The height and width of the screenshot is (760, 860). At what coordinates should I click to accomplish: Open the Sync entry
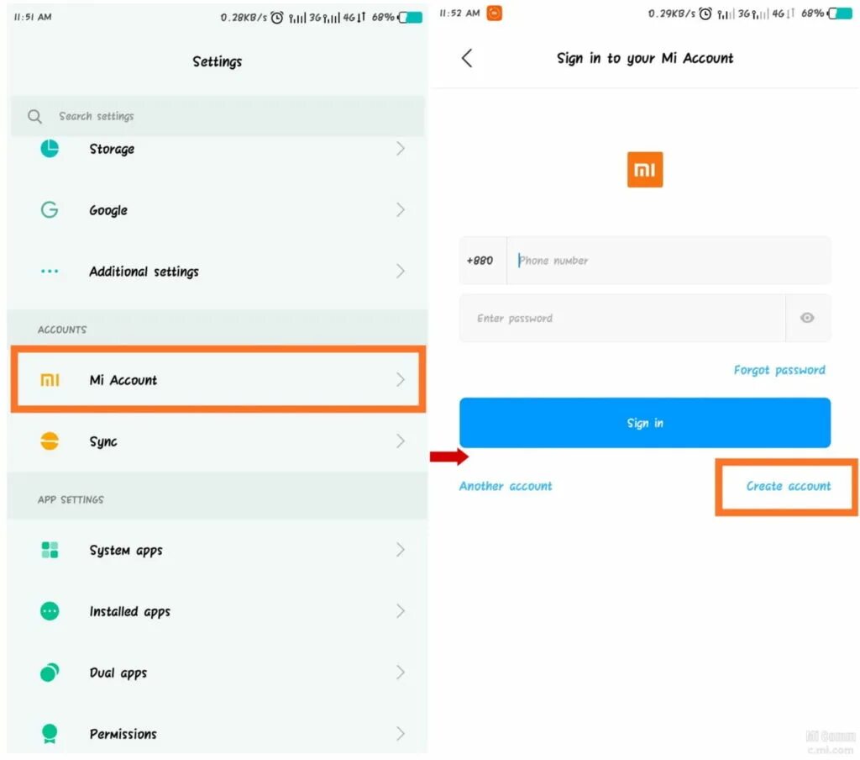218,441
